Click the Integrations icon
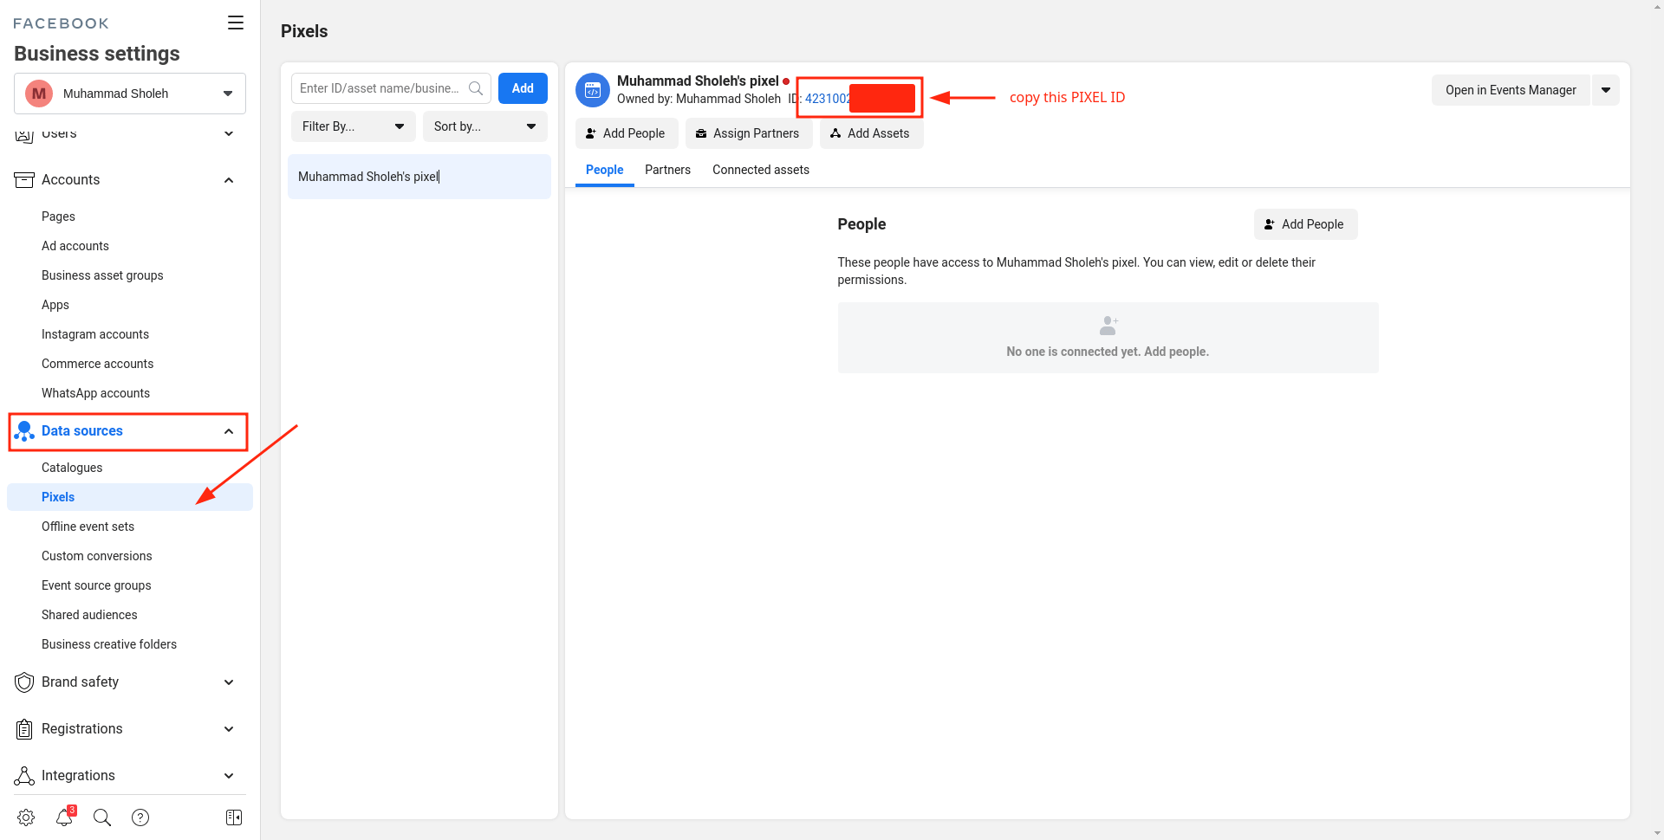Screen dimensions: 1664x840 [x=24, y=776]
